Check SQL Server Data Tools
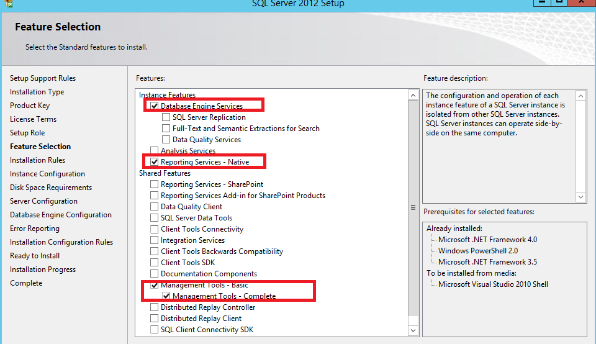The height and width of the screenshot is (344, 596). (155, 218)
